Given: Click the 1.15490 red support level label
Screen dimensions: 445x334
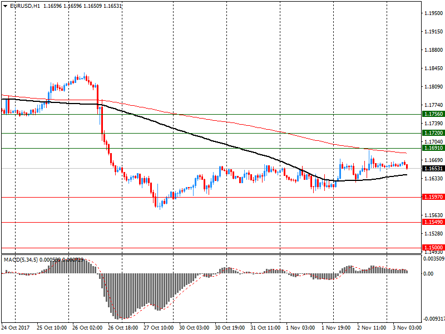Looking at the screenshot, I should [x=433, y=222].
